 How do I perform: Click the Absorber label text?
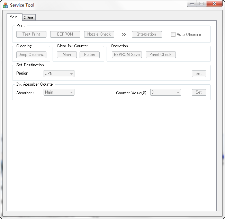tap(25, 93)
